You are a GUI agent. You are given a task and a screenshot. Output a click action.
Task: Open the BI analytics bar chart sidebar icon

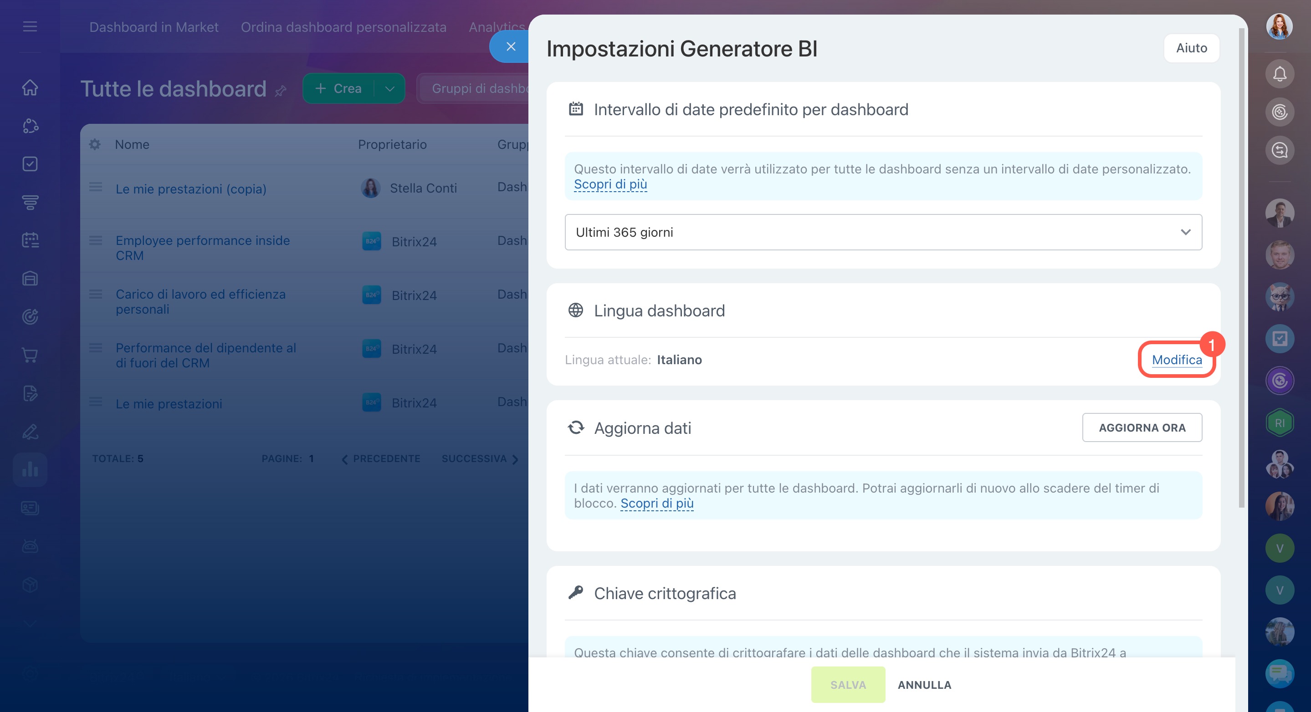[30, 469]
